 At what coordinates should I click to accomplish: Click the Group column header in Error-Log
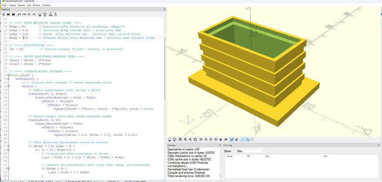(229, 156)
